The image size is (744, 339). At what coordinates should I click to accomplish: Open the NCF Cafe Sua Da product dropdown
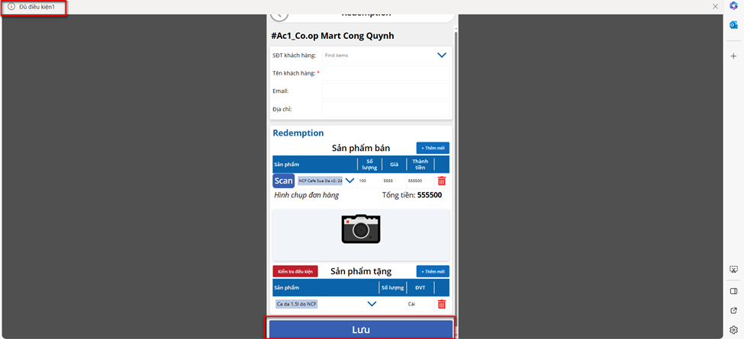[x=349, y=181]
